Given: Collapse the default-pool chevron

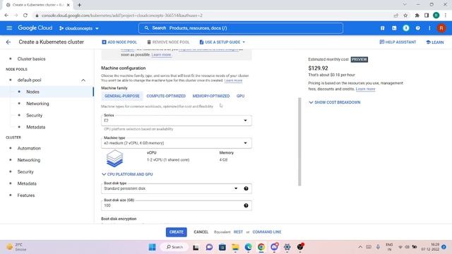Looking at the screenshot, I should coord(83,80).
